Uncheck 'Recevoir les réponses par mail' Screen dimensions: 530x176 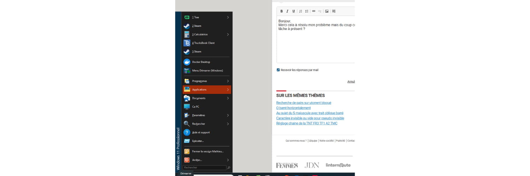278,70
